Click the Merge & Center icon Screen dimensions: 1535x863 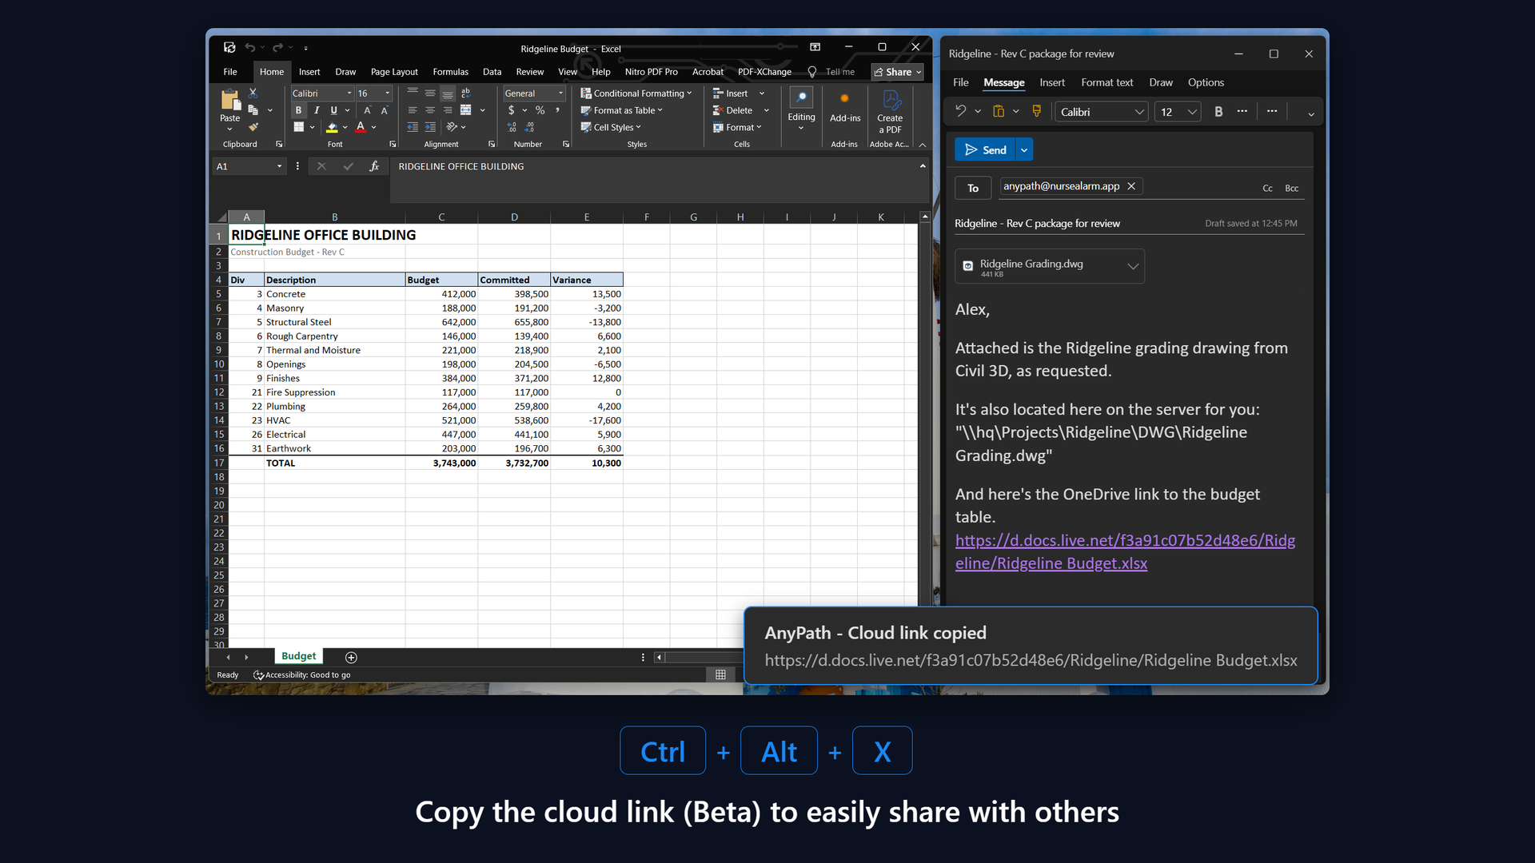coord(466,110)
